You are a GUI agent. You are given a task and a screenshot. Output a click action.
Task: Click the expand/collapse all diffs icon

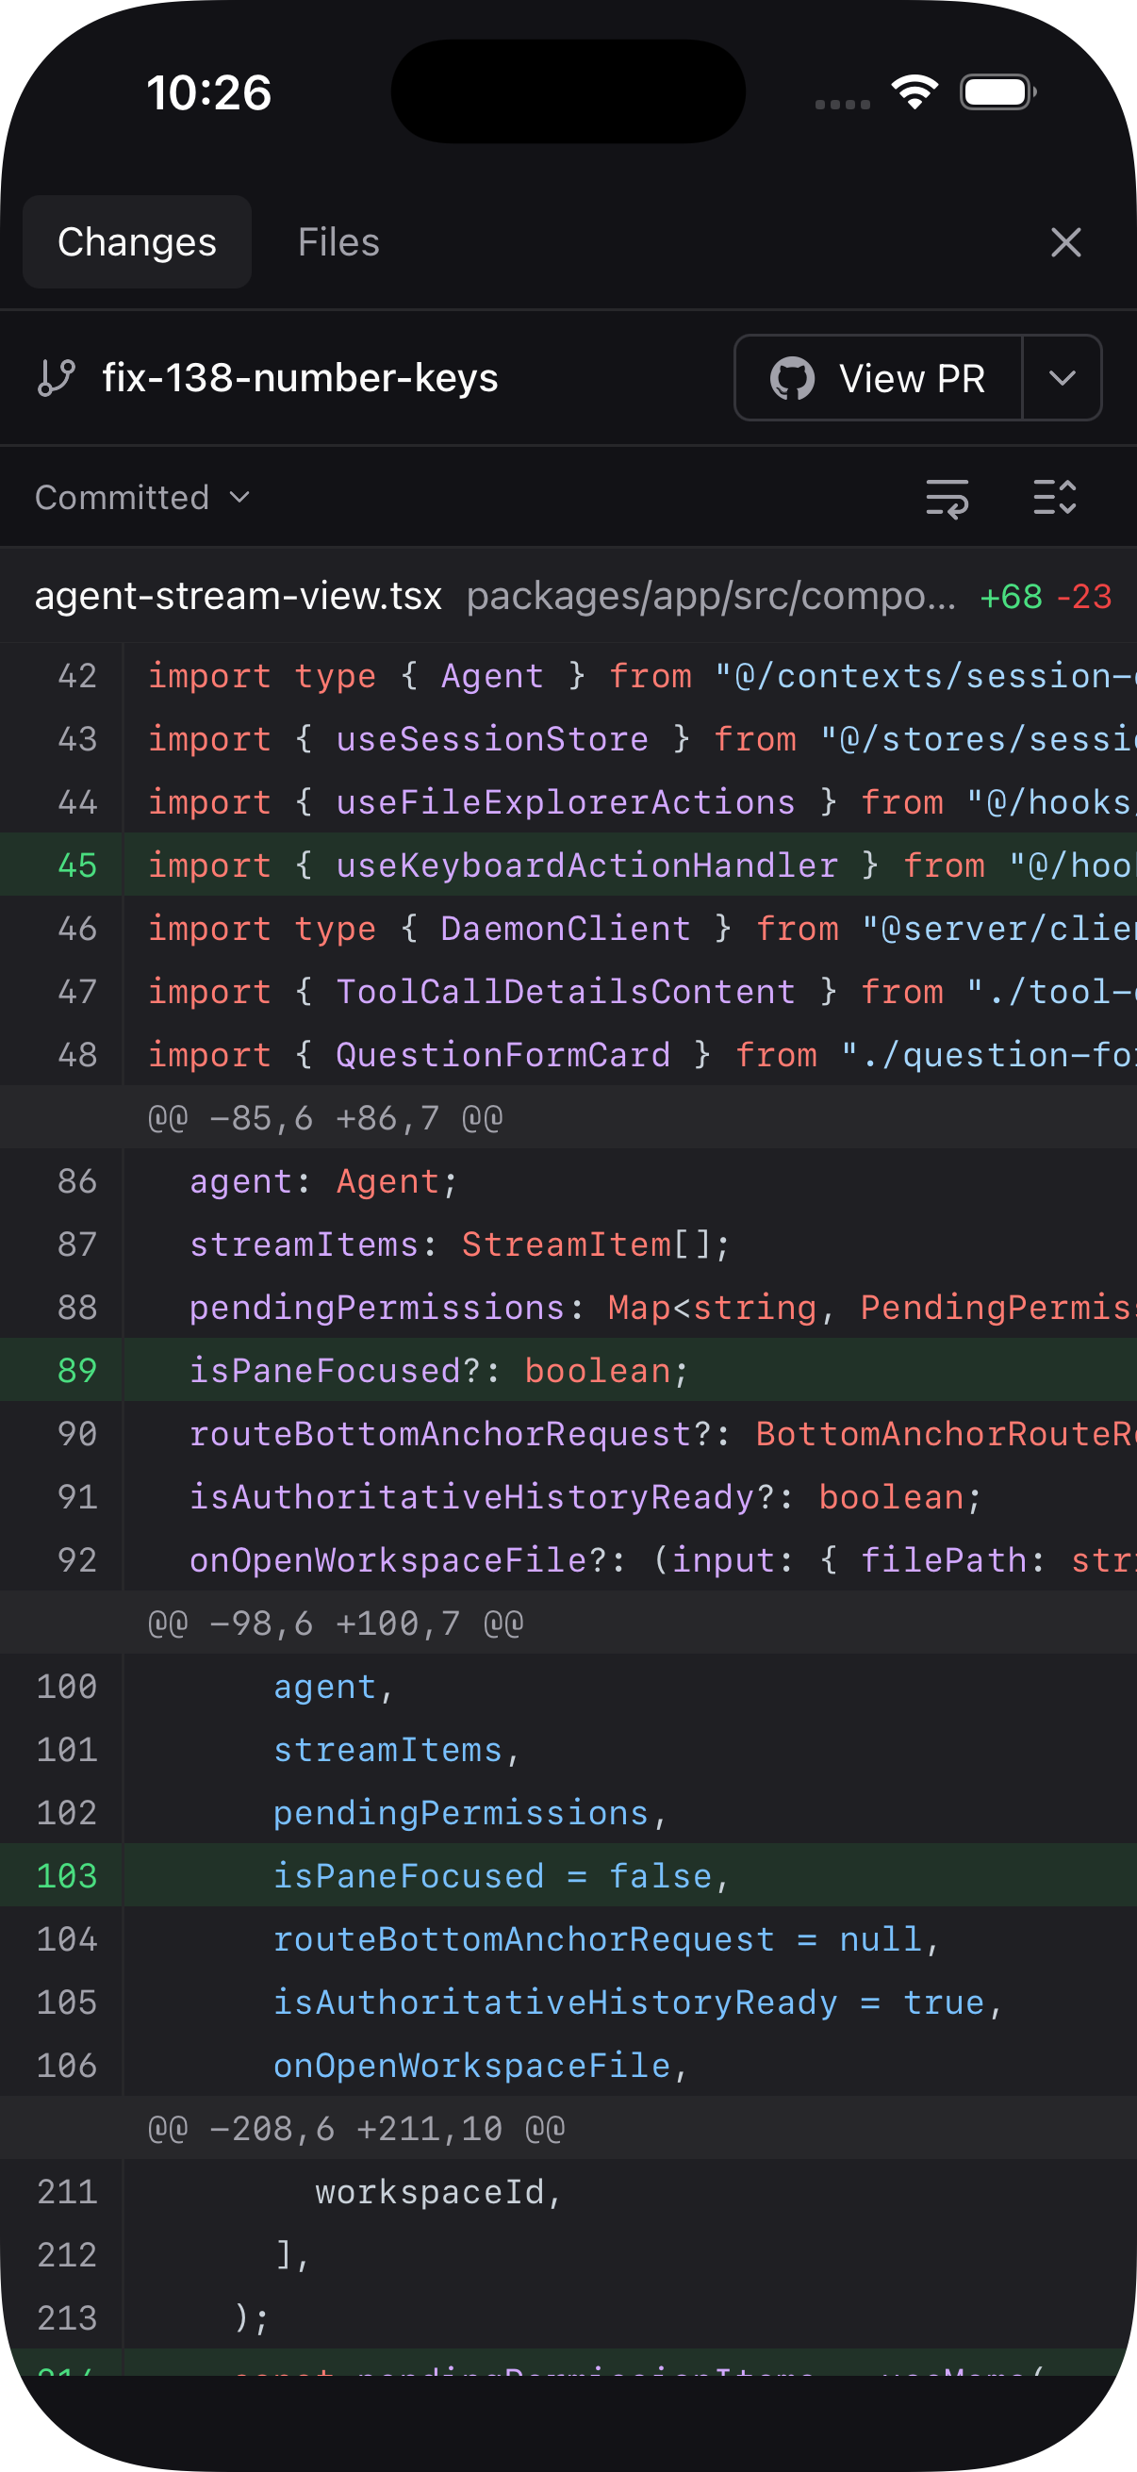1054,498
